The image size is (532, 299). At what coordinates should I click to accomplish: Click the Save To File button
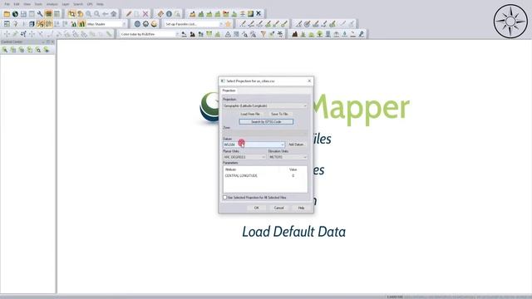279,114
